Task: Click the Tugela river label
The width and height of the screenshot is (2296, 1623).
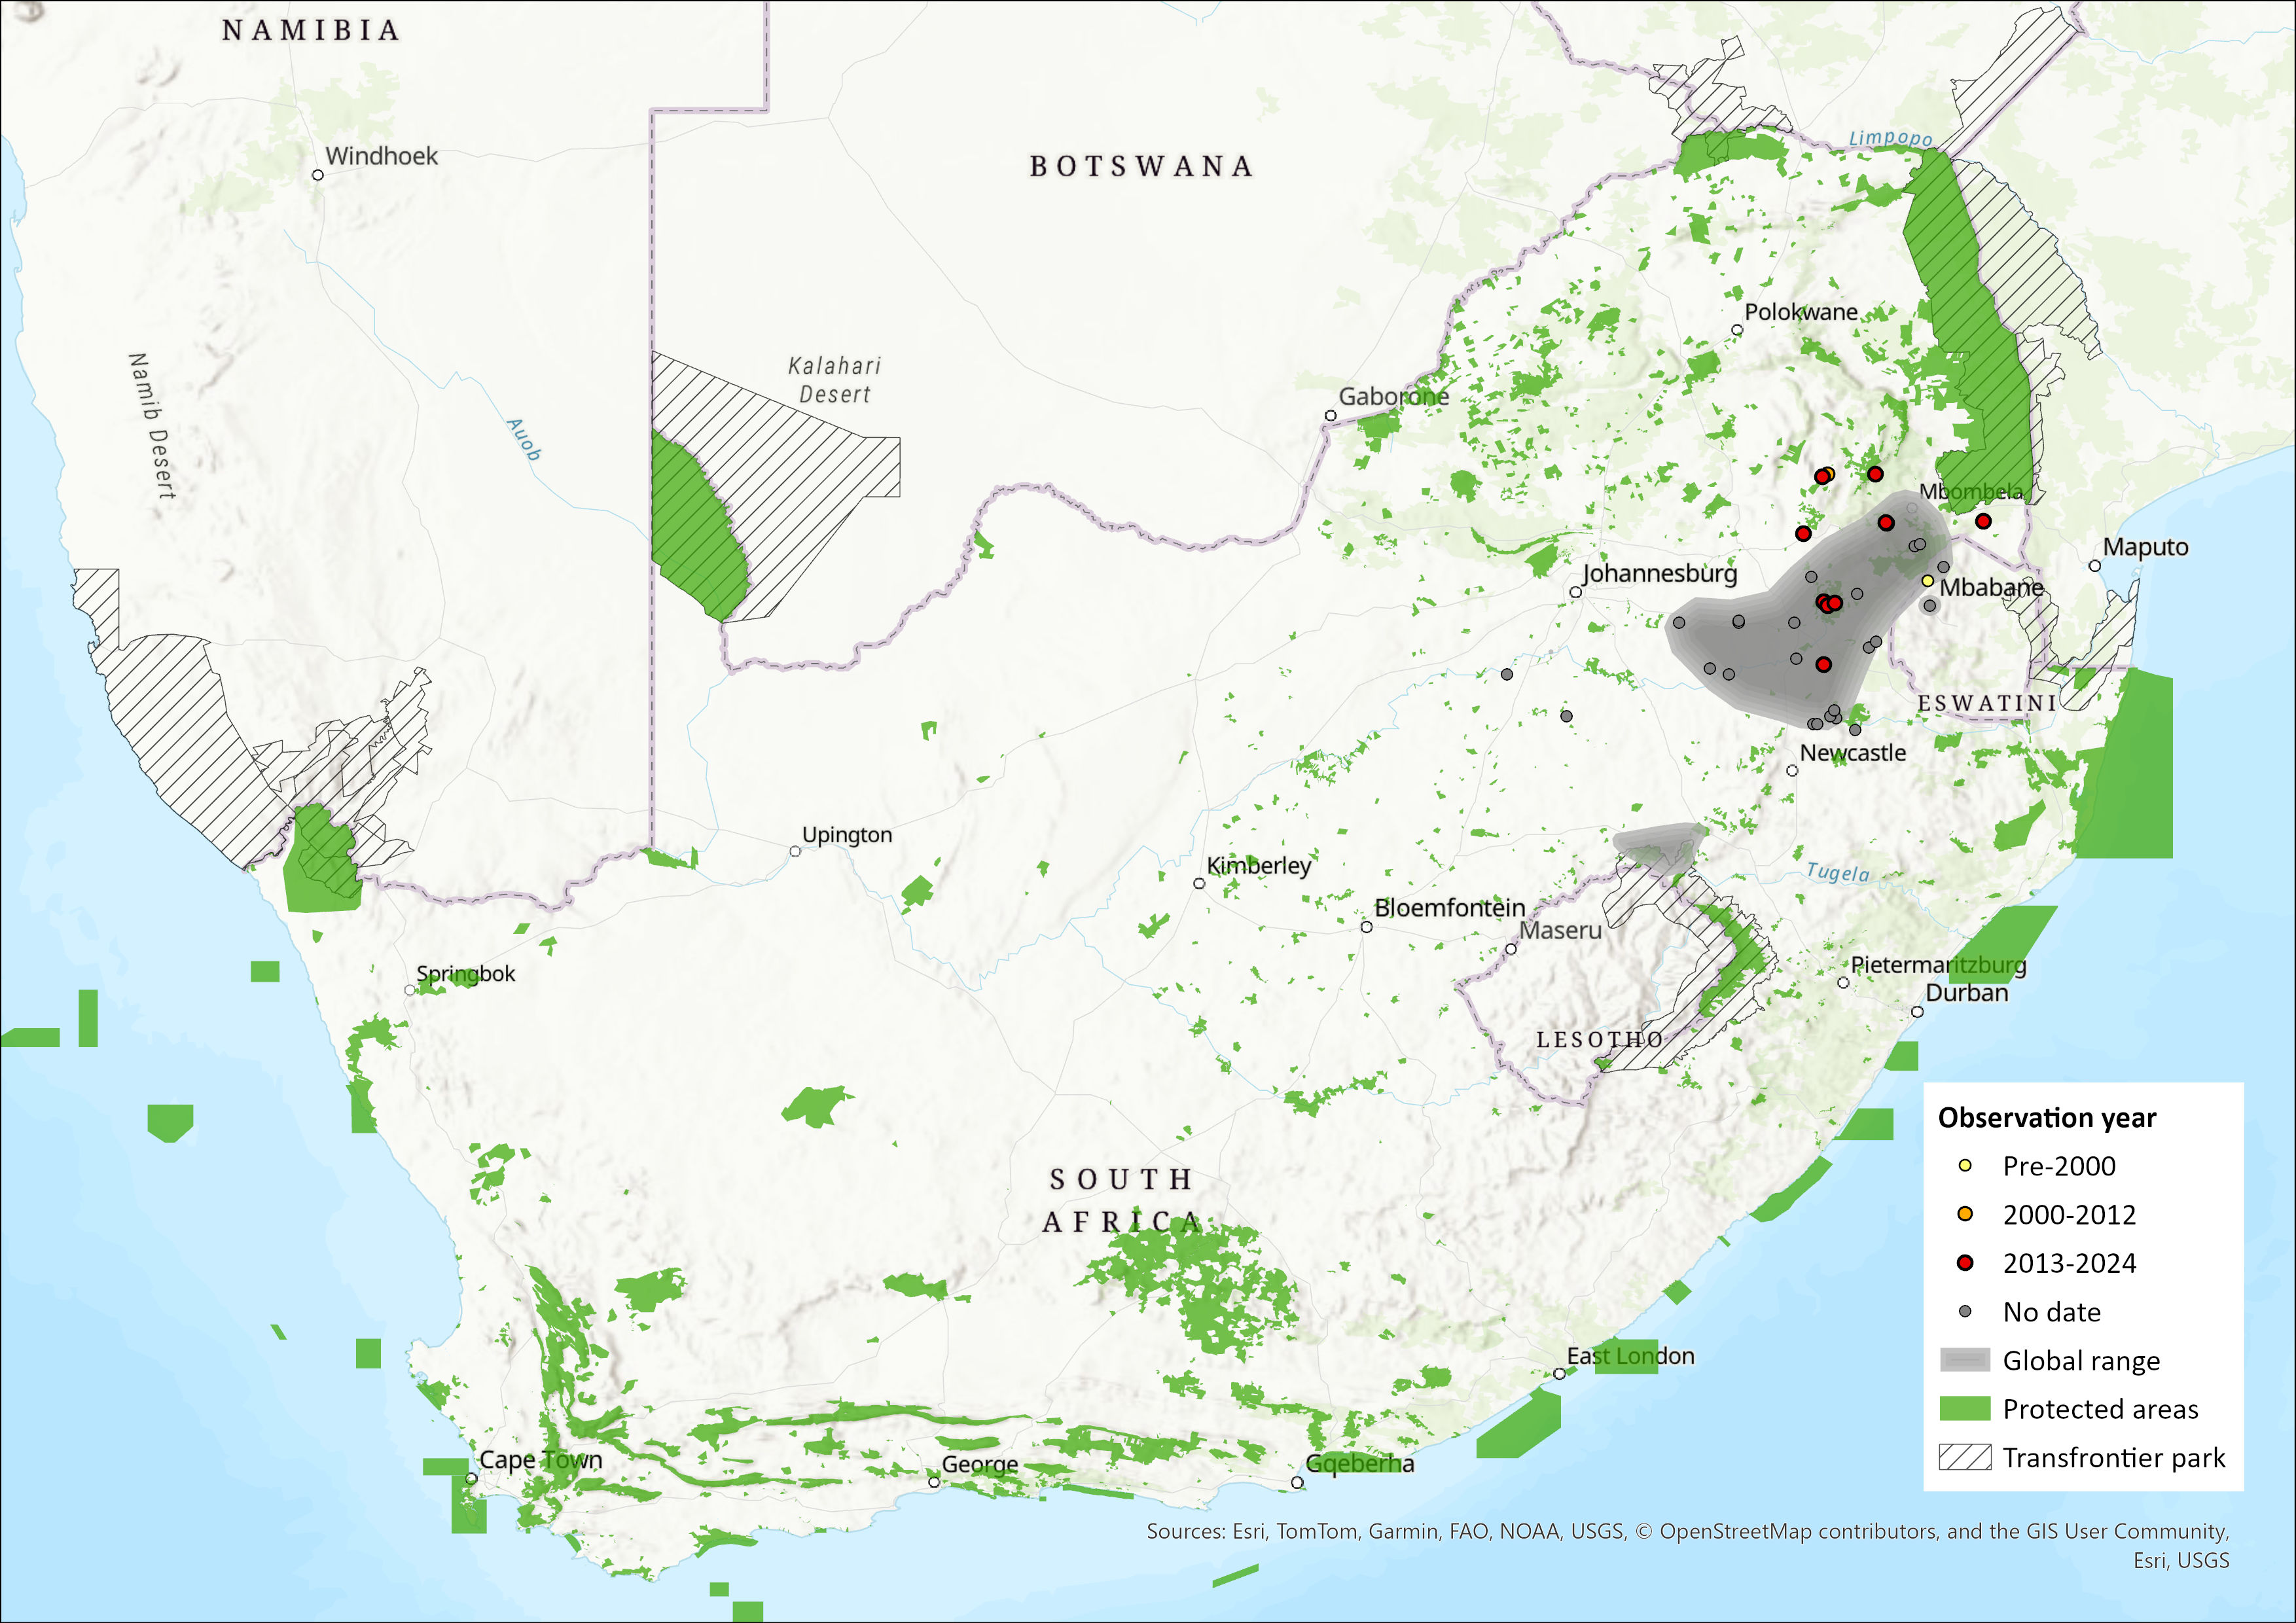Action: (x=1837, y=872)
